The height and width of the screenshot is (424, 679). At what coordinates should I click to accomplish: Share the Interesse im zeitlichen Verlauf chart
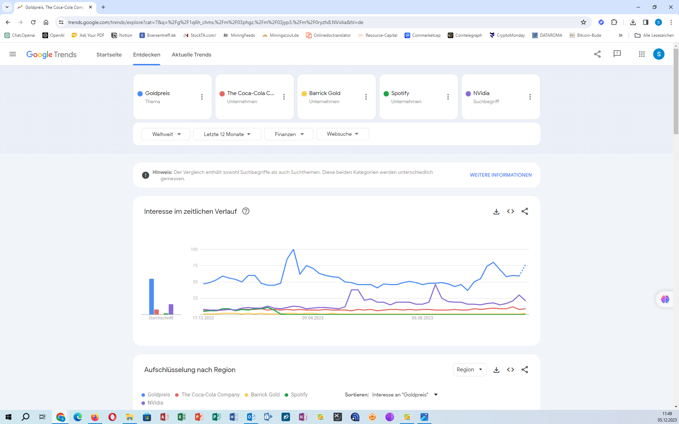point(524,211)
